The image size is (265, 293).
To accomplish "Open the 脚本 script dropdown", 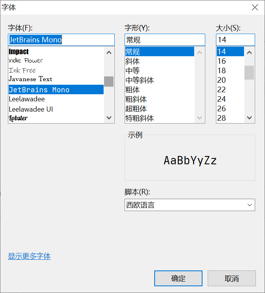I will 189,205.
